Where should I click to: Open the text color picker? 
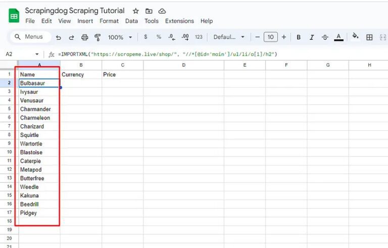338,37
